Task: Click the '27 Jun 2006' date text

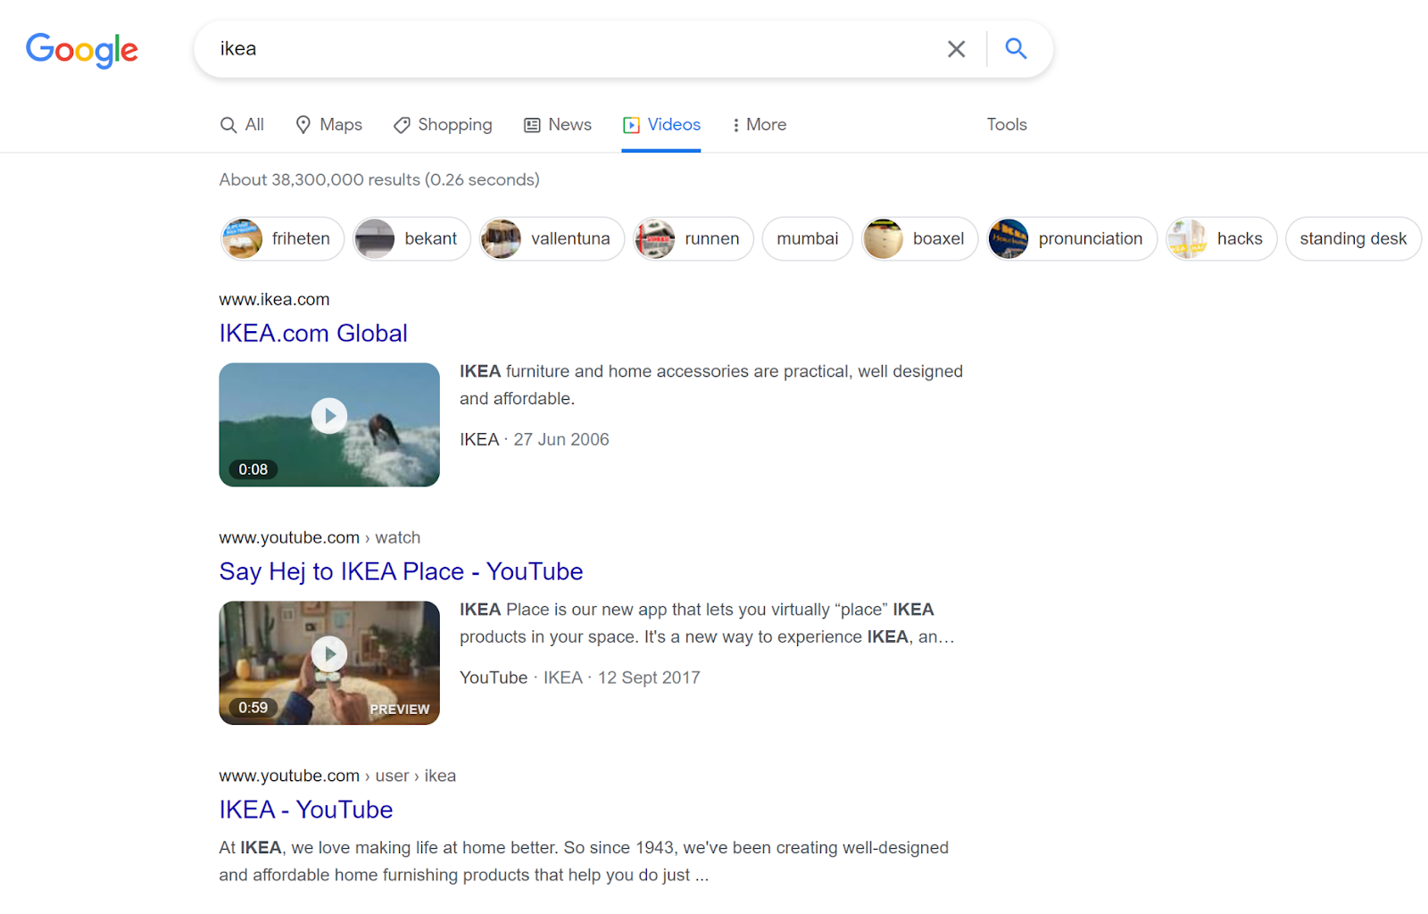Action: pyautogui.click(x=561, y=440)
